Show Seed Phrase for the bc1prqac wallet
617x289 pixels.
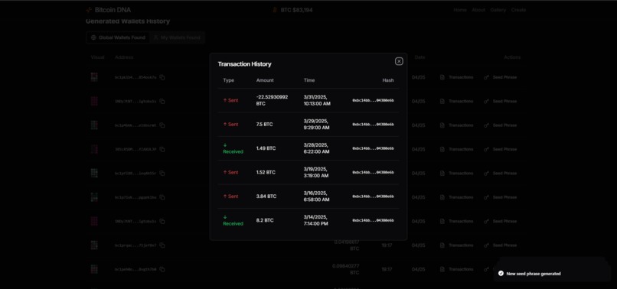coord(500,245)
